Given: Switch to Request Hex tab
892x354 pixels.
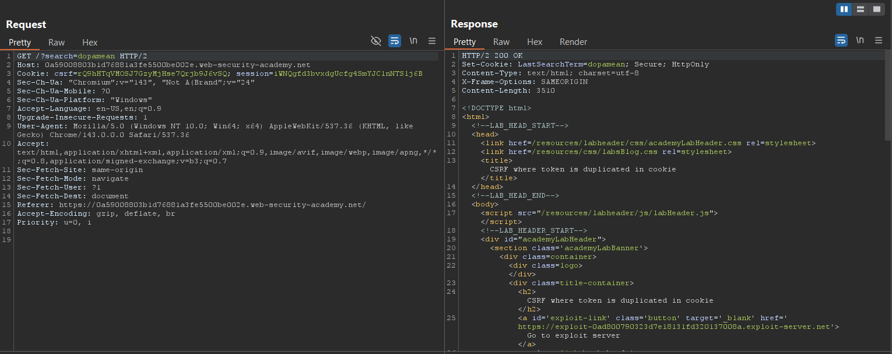Looking at the screenshot, I should tap(90, 42).
